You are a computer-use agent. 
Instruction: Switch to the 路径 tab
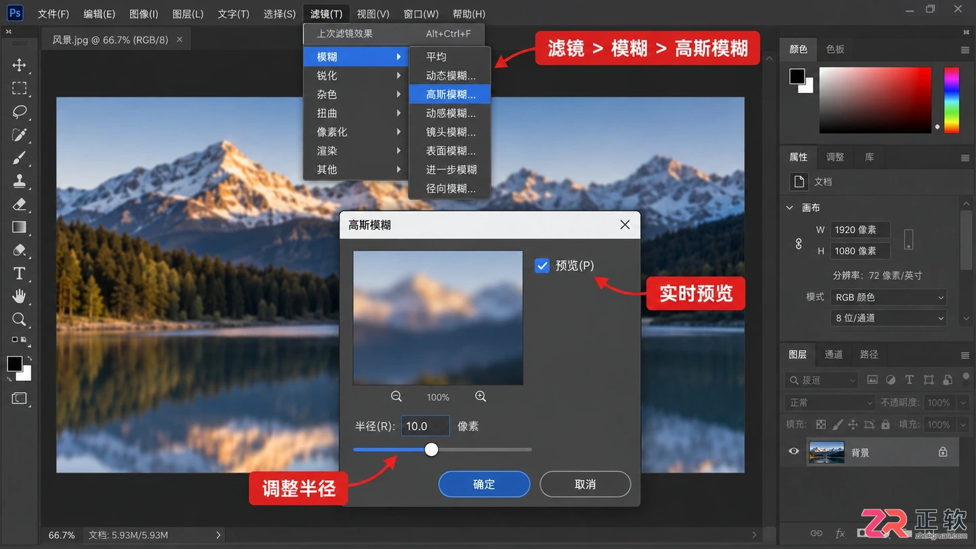[x=869, y=354]
